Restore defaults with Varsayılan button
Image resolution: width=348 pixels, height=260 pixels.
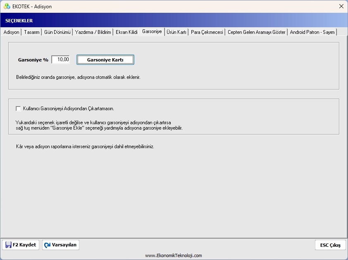coord(61,245)
